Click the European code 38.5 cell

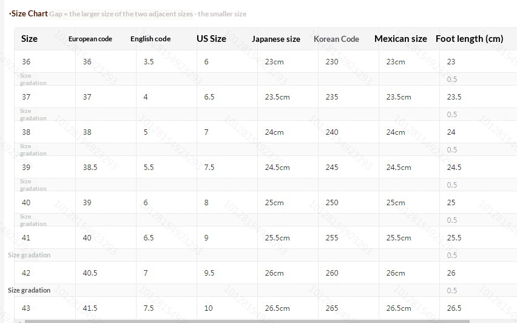click(x=90, y=168)
